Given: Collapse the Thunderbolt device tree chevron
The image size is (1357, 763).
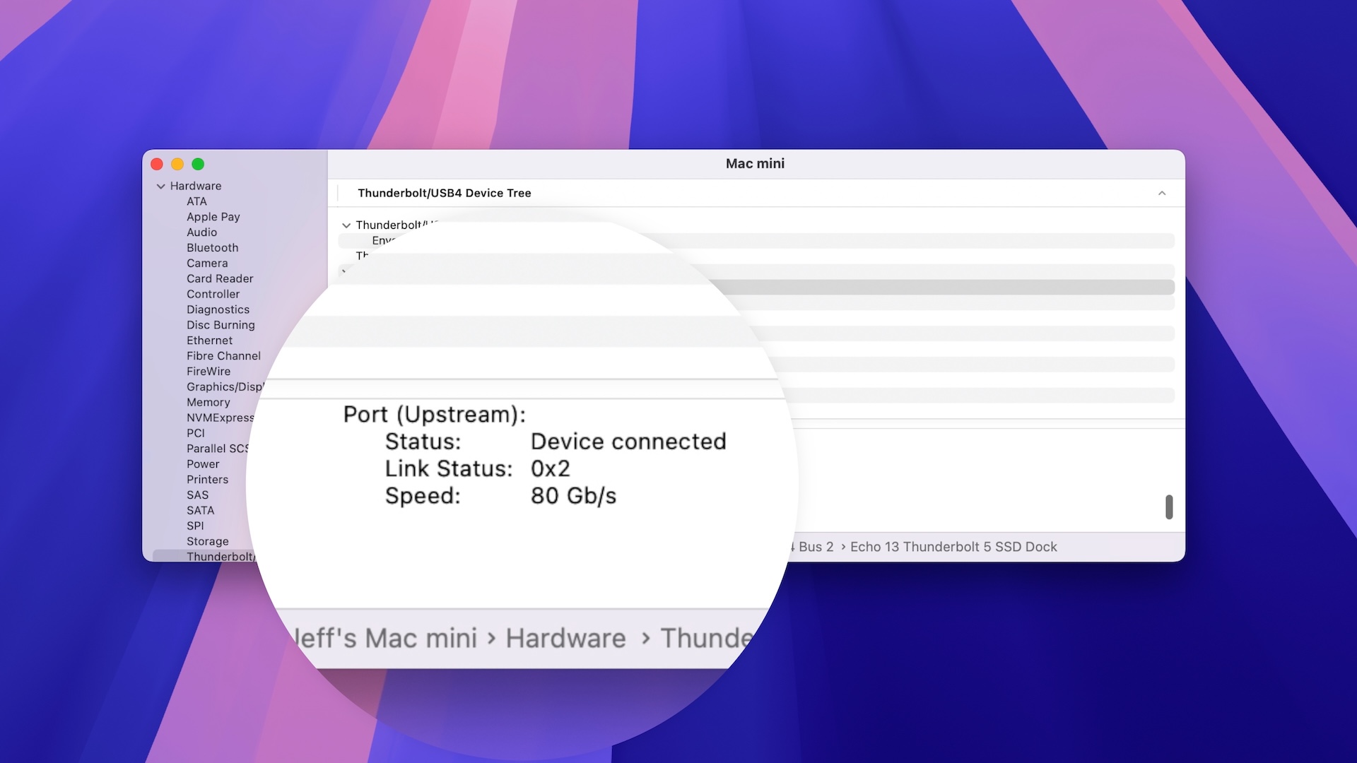Looking at the screenshot, I should pos(346,225).
